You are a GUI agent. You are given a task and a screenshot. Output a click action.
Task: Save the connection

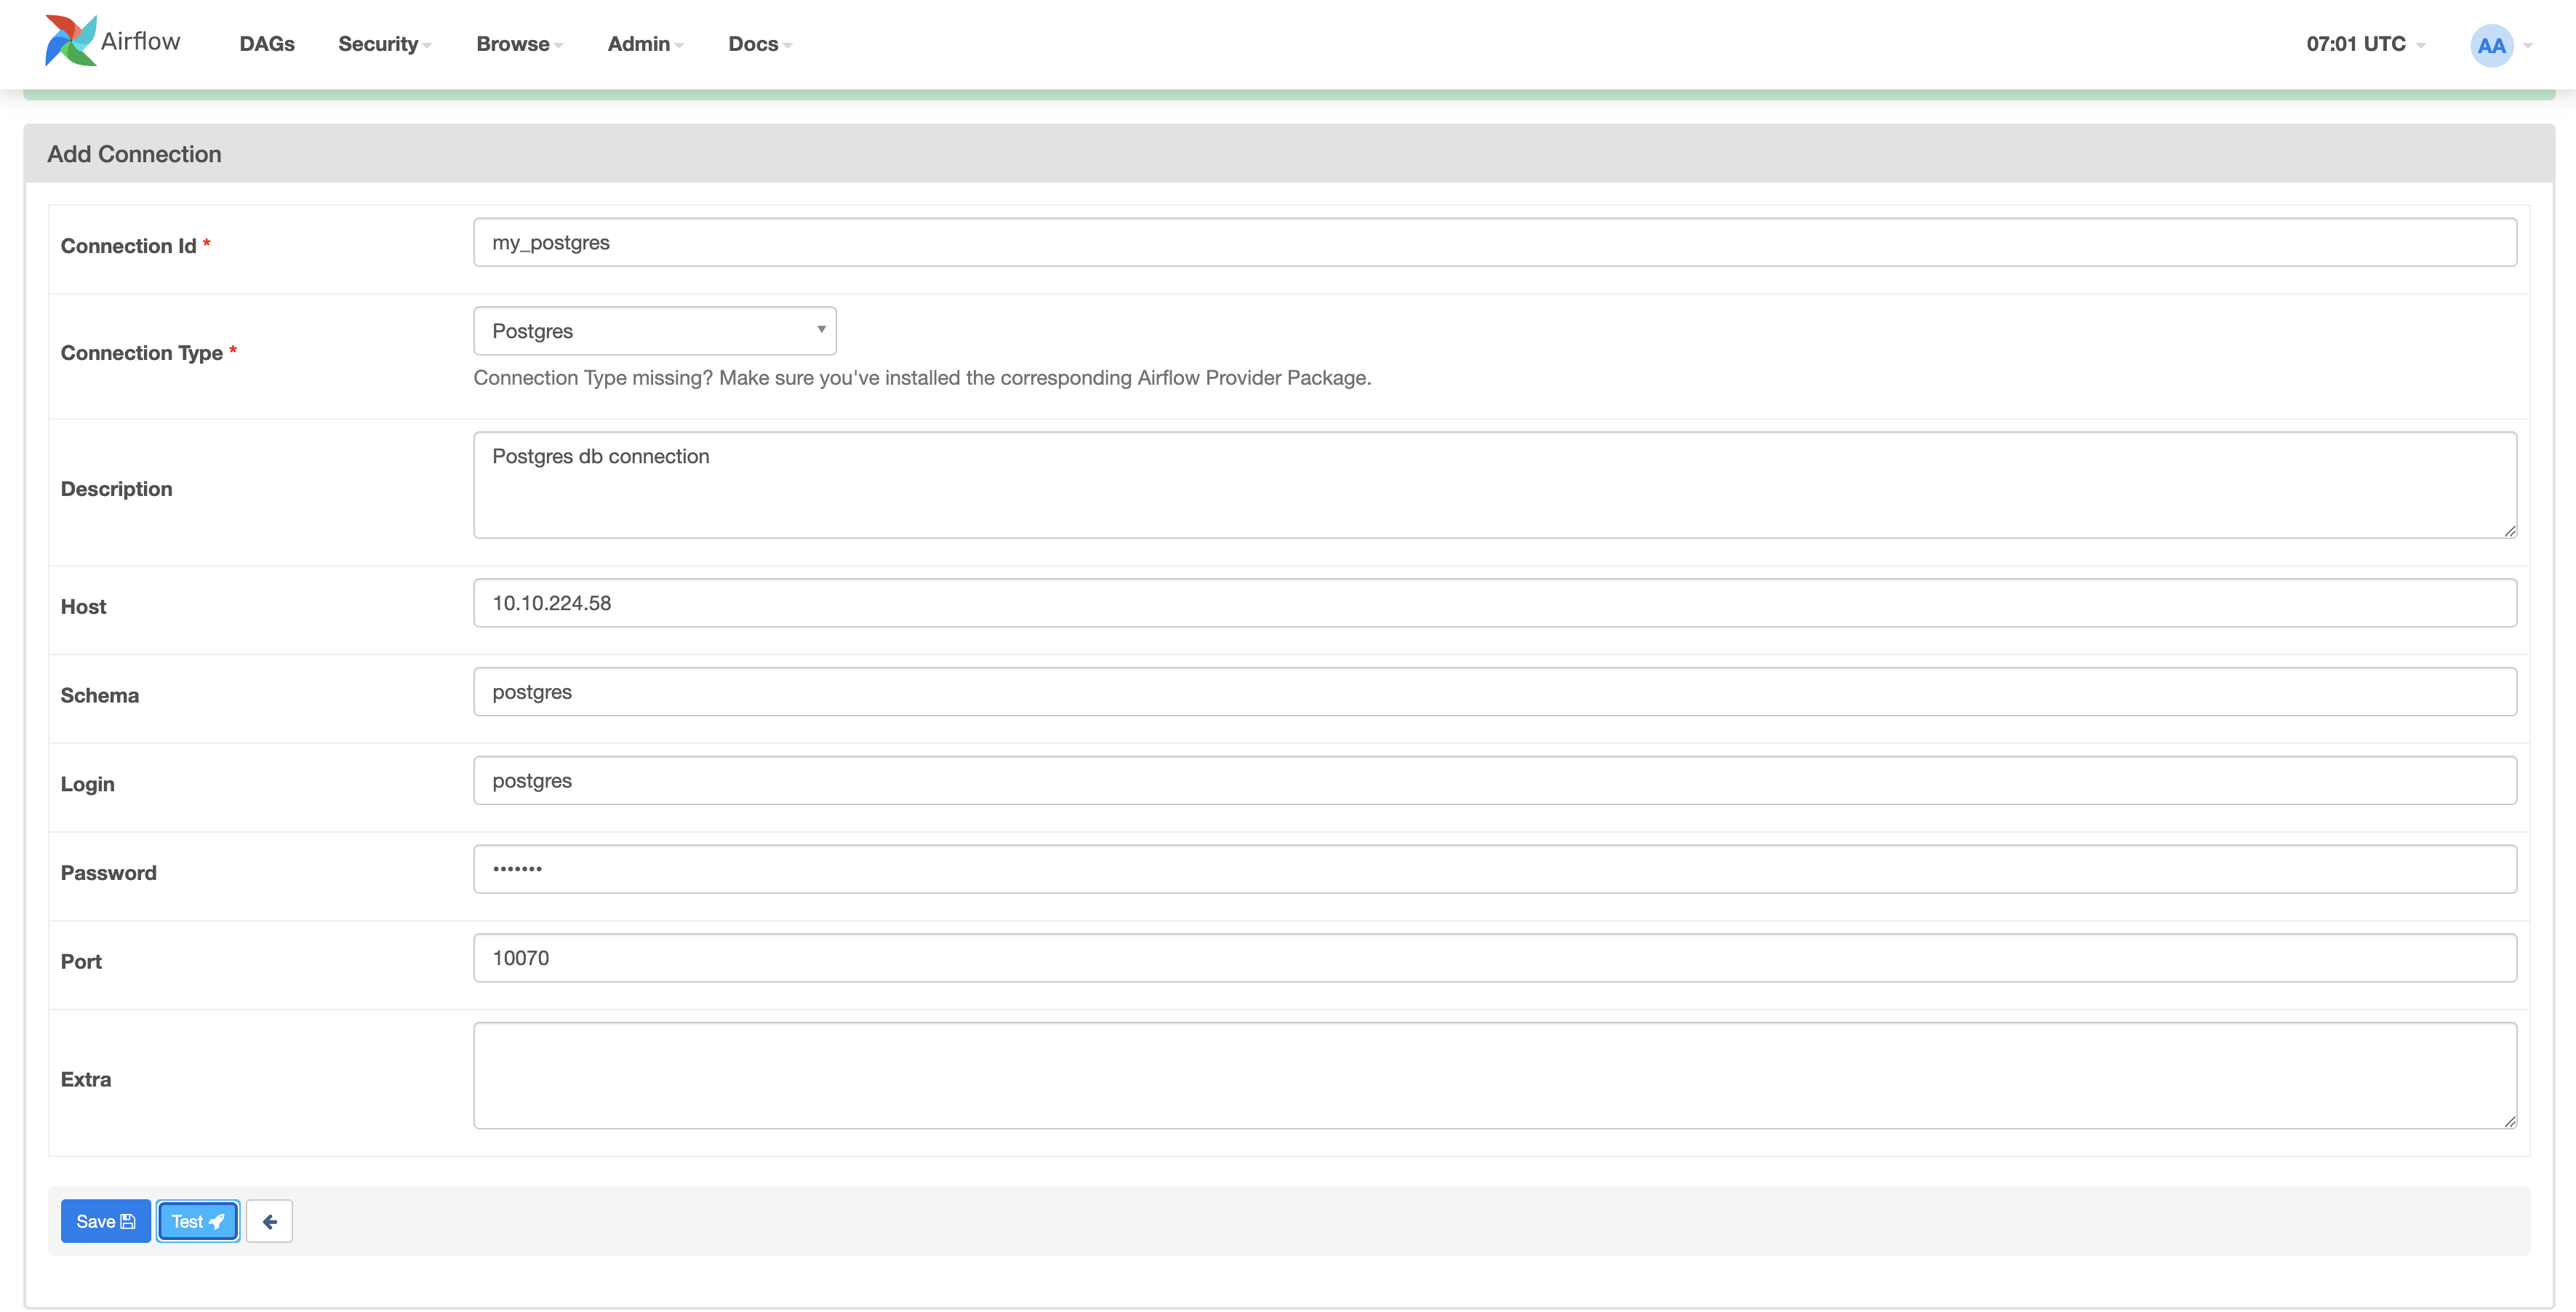click(x=105, y=1221)
